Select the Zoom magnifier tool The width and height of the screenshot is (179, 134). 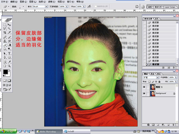pos(9,66)
